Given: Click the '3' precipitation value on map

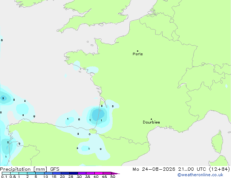Looking at the screenshot, I should point(3,98).
